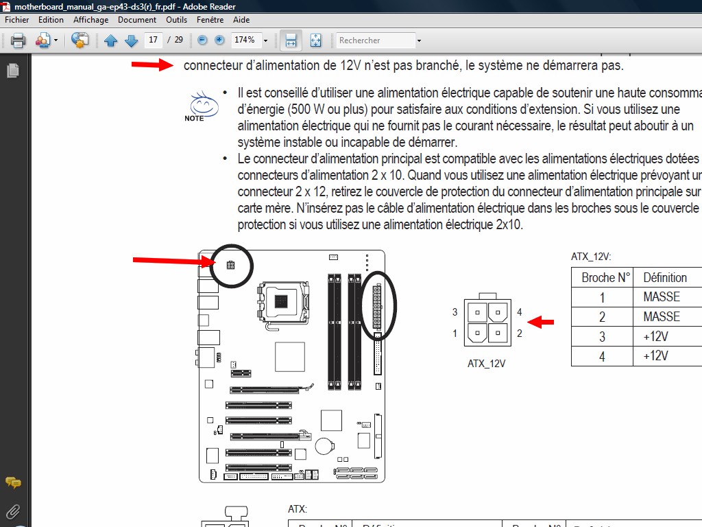Click the 'ATX:' label near bottom
Image resolution: width=702 pixels, height=527 pixels.
point(298,509)
